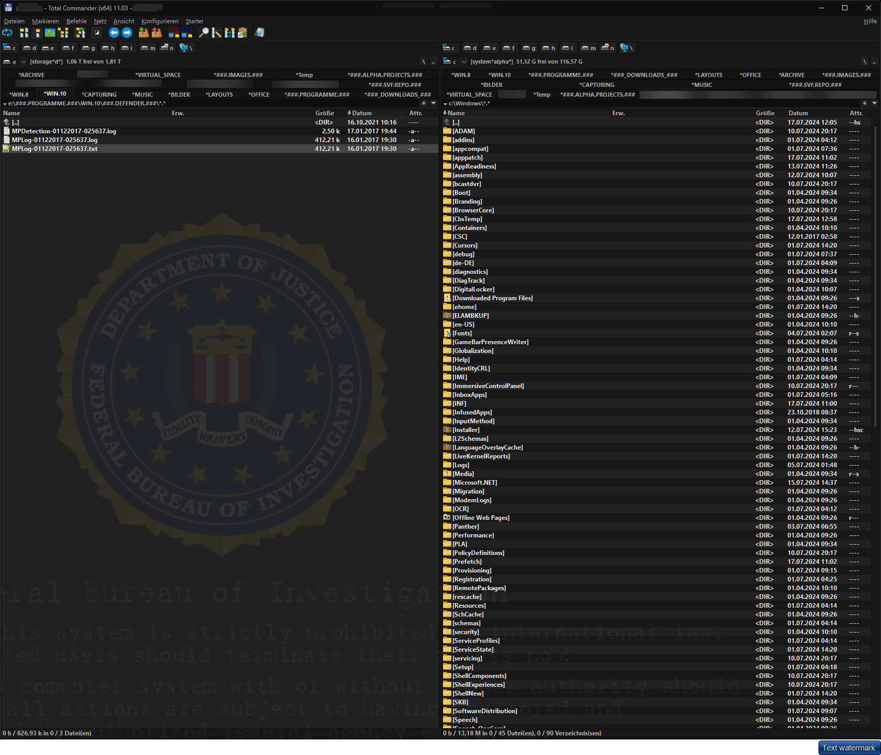
Task: Open network neighborhood in left drive bar
Action: pos(186,48)
